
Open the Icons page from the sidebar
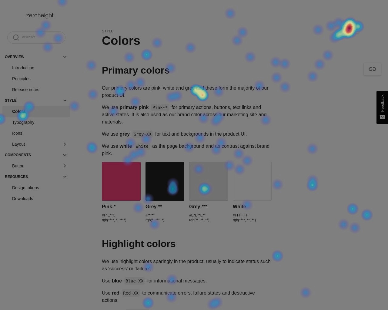(17, 133)
